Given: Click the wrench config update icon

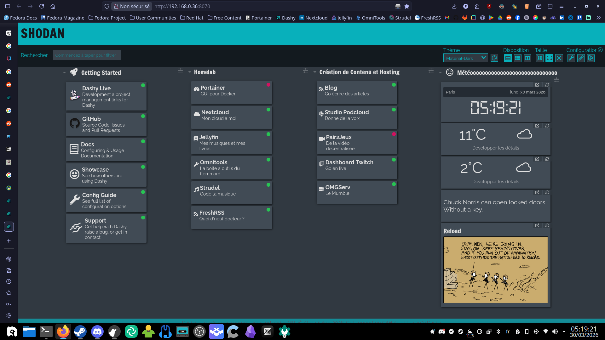Looking at the screenshot, I should pos(571,58).
